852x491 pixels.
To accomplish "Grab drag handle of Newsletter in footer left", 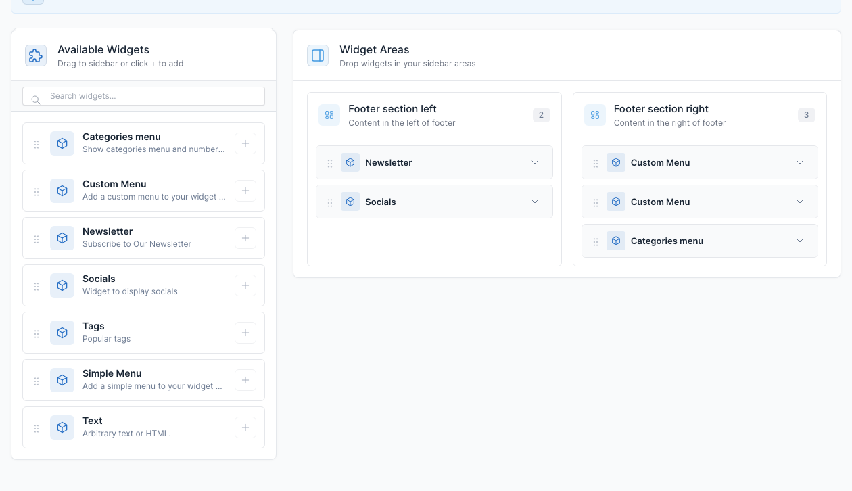I will click(330, 163).
